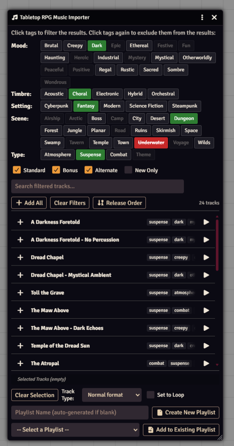Click the 'creepy' tag on Dread Chapel row

(x=181, y=257)
